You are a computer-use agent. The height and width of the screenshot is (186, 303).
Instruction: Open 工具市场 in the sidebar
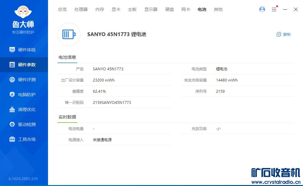point(24,139)
